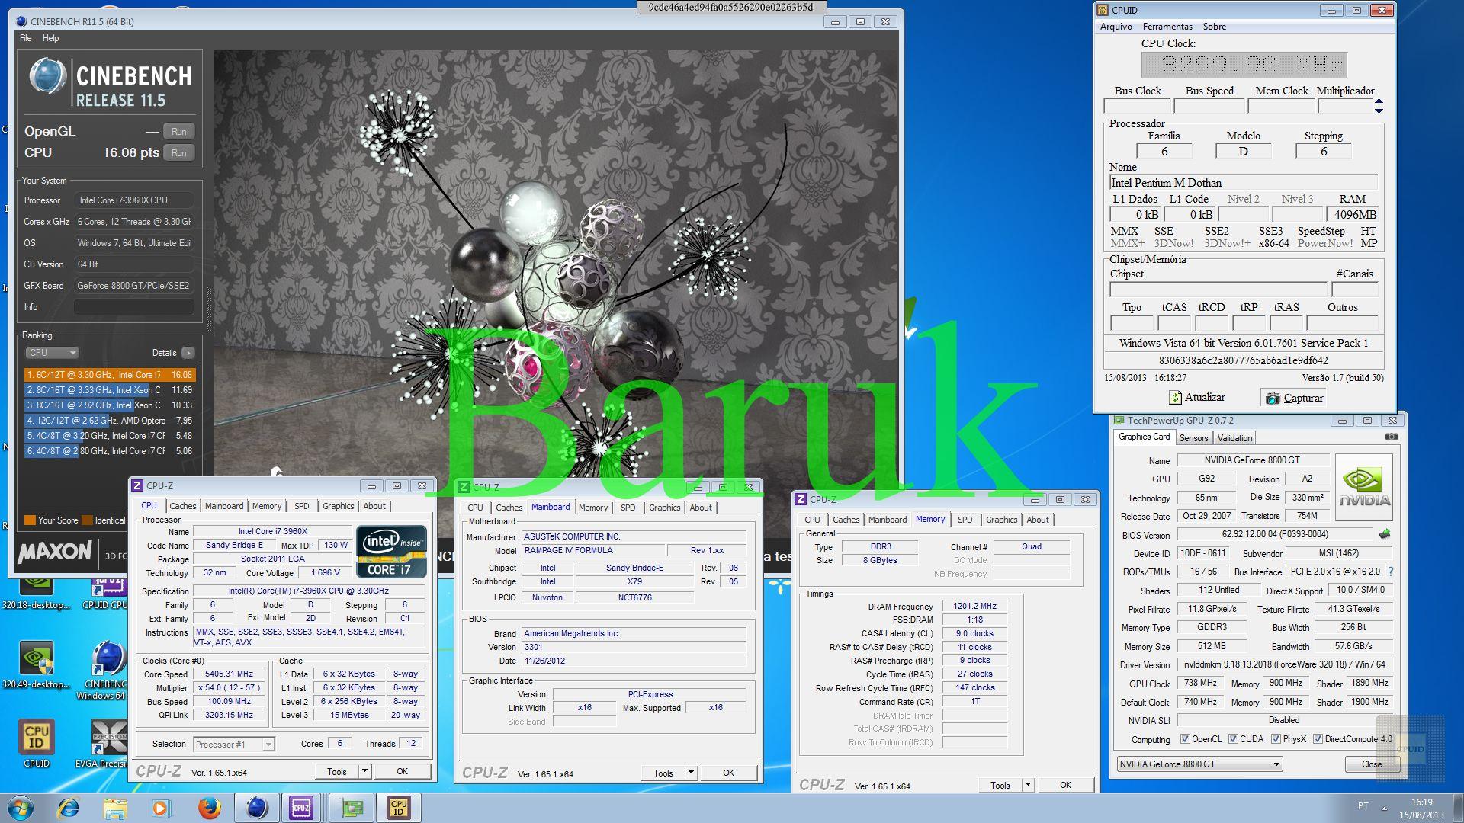The height and width of the screenshot is (823, 1464).
Task: Open CPUID CPU desktop shortcut
Action: pyautogui.click(x=107, y=593)
